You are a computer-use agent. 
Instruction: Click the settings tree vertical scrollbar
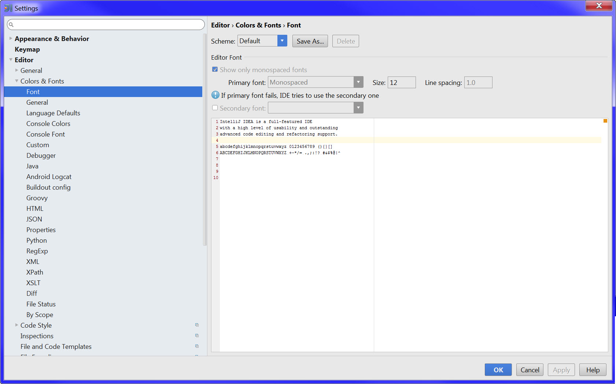205,140
